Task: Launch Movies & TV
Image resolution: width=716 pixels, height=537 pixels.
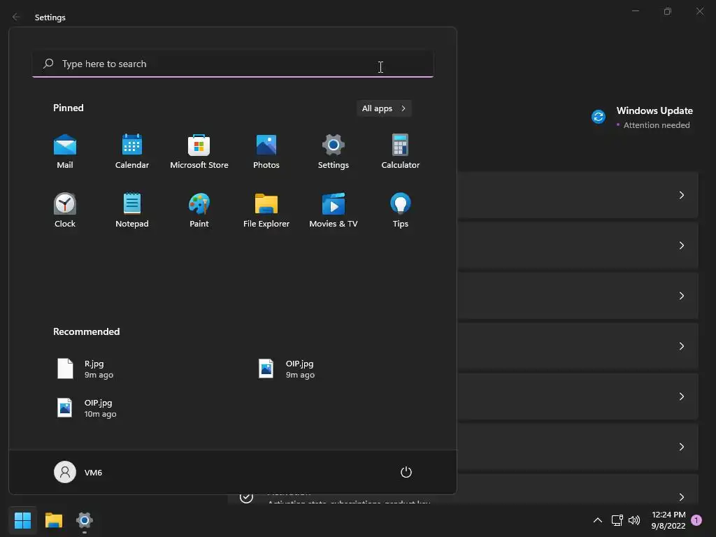Action: [x=334, y=210]
